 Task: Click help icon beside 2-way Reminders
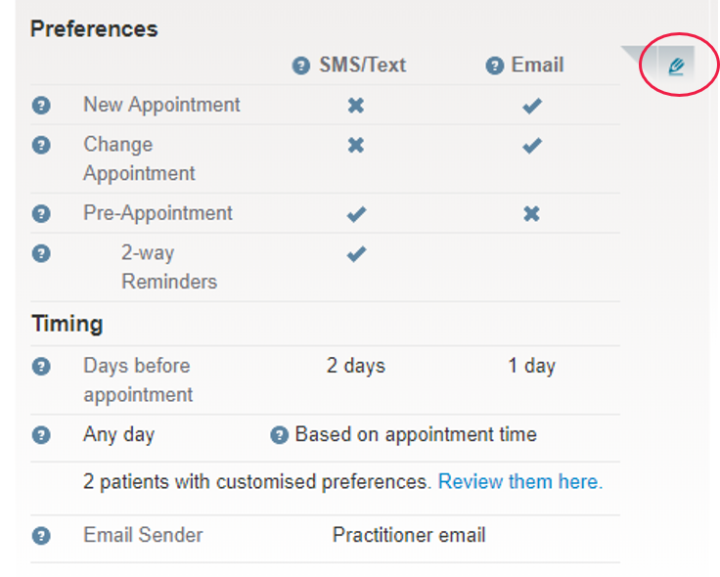pos(41,253)
